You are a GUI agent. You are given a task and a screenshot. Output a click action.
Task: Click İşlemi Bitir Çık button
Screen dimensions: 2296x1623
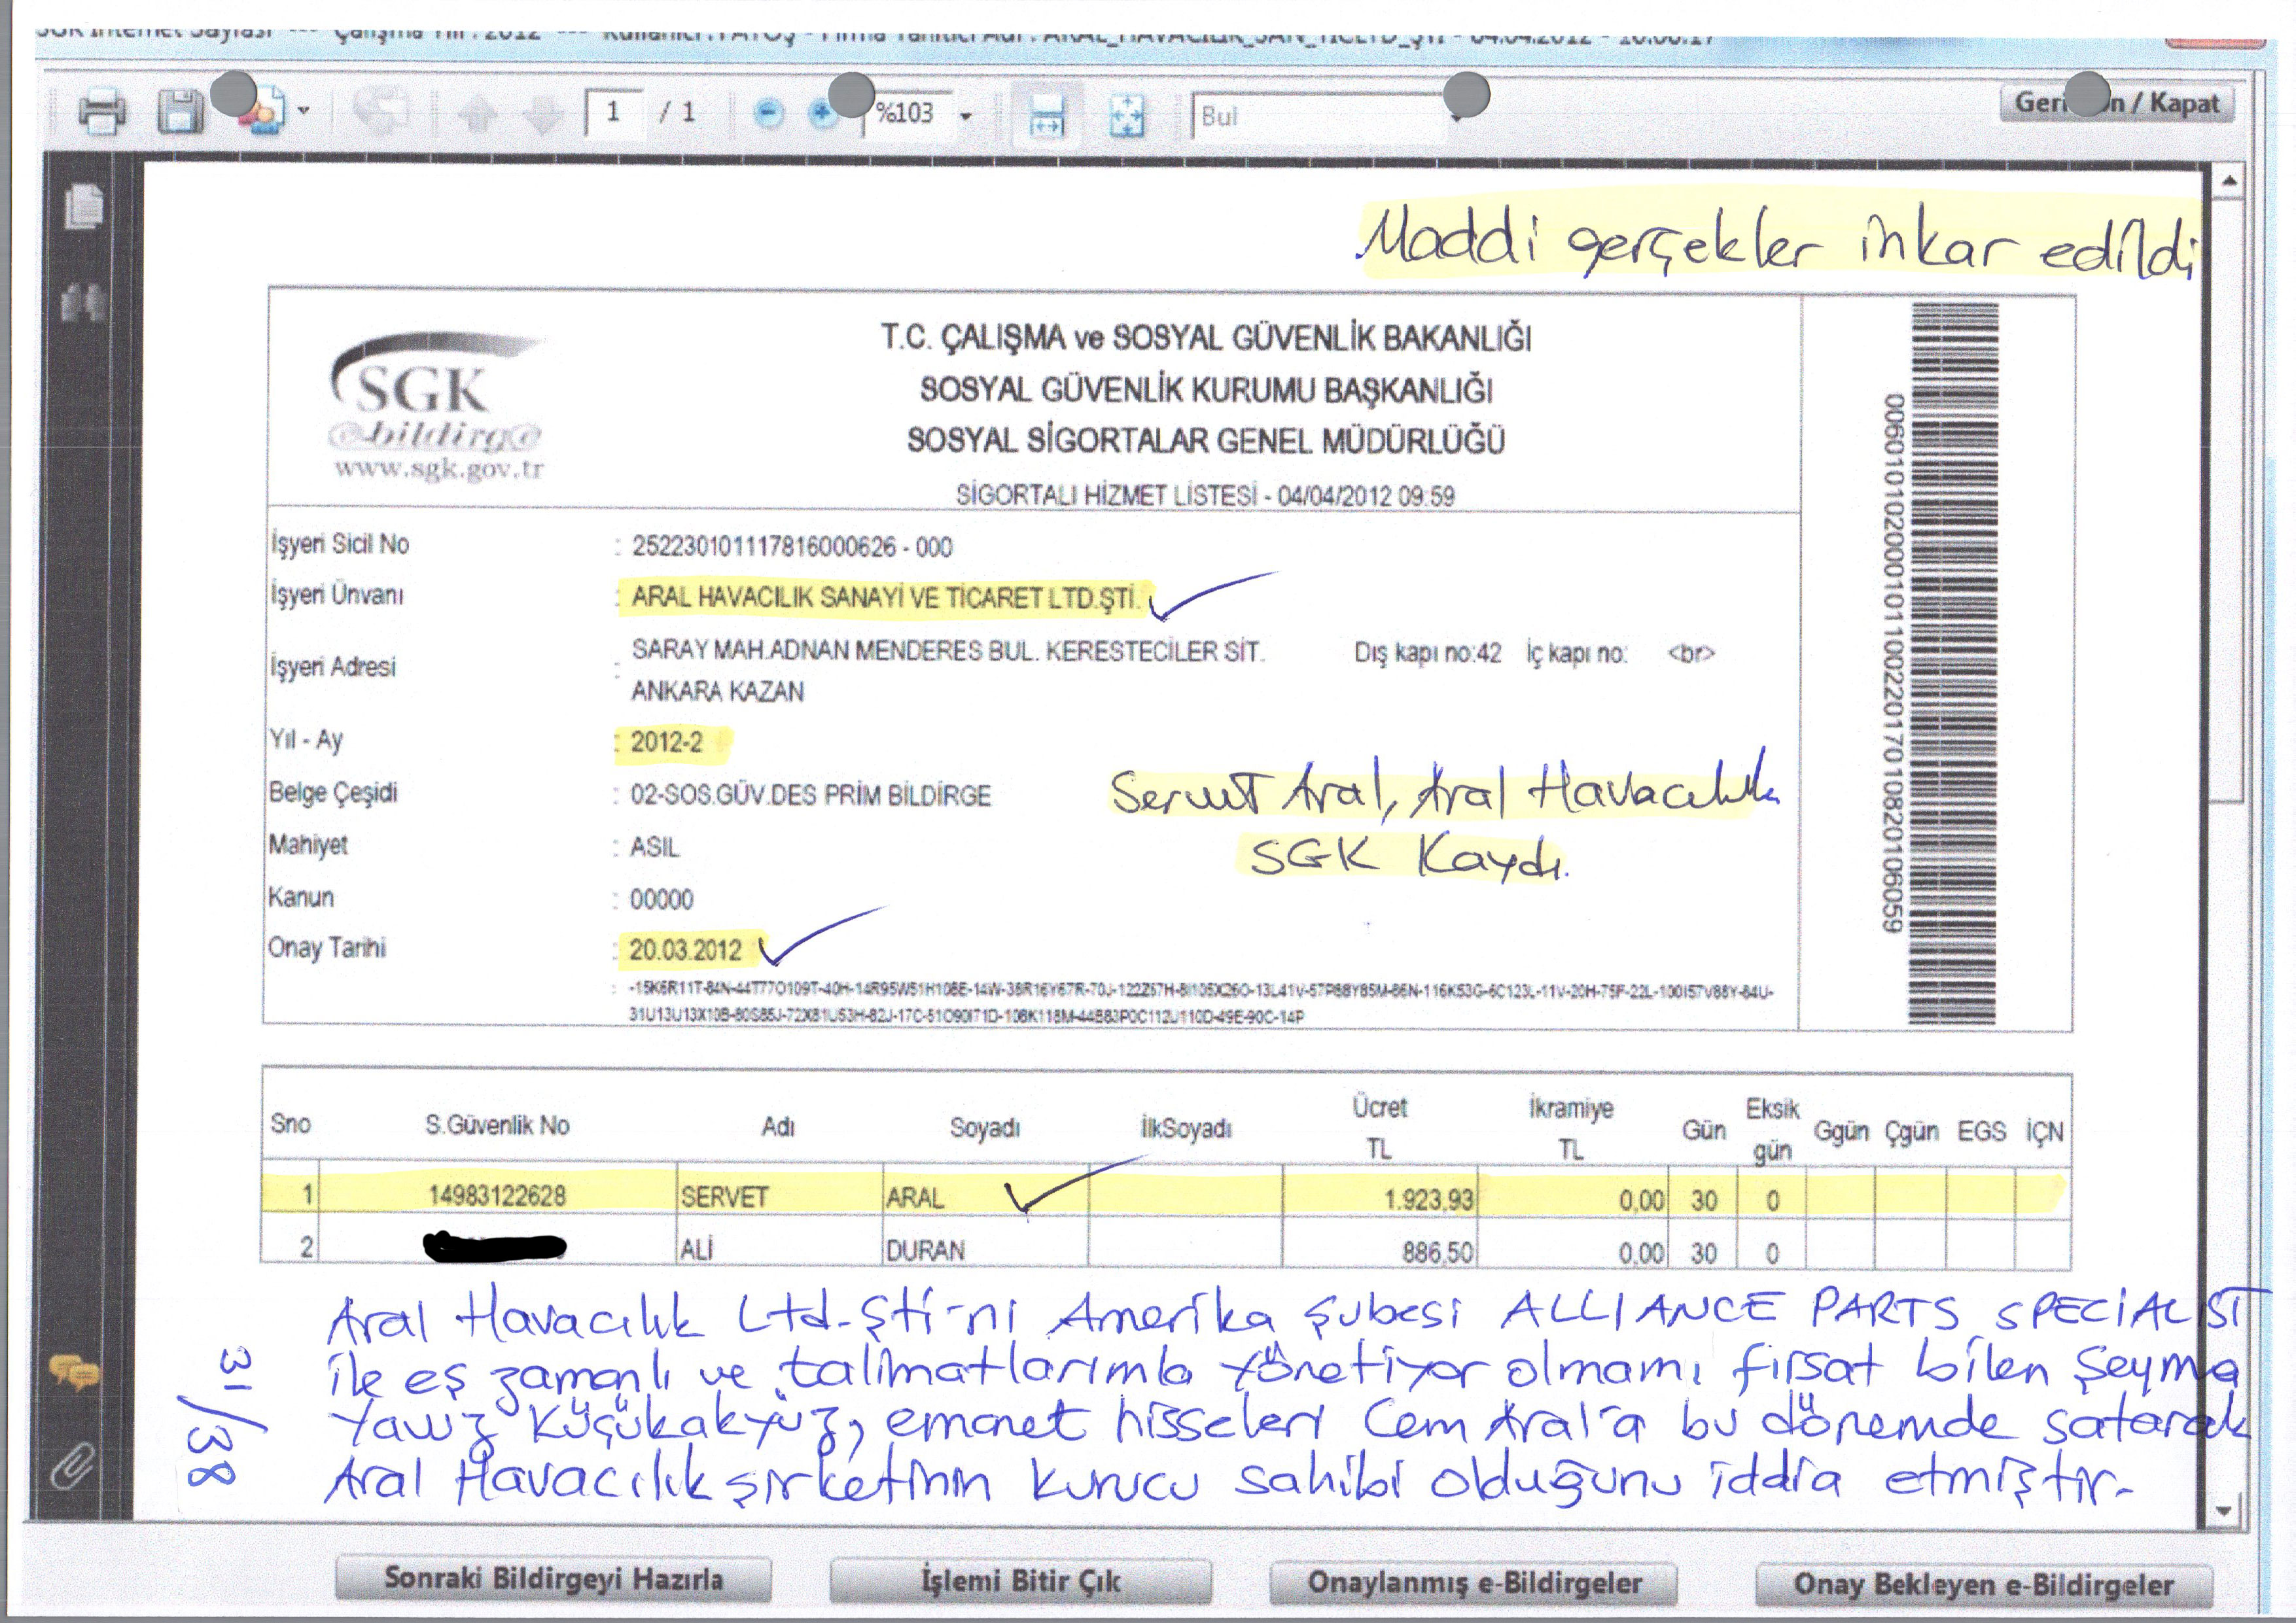(1020, 1581)
